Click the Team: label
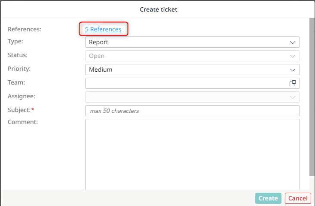The image size is (315, 206). click(x=16, y=82)
